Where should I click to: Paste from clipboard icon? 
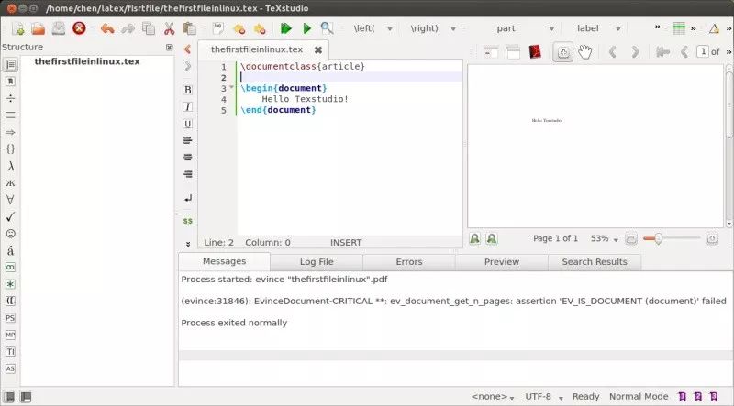[189, 28]
